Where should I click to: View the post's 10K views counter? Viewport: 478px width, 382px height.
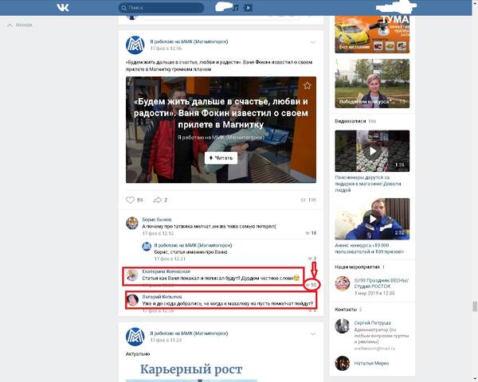click(308, 200)
